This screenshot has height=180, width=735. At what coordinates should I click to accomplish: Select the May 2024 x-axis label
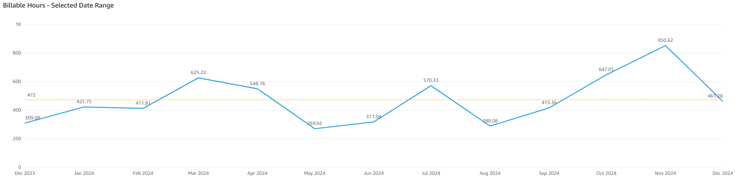(x=314, y=173)
